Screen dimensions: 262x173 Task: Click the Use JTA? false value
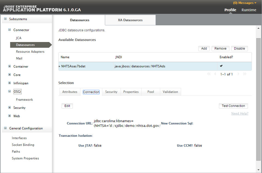point(98,145)
